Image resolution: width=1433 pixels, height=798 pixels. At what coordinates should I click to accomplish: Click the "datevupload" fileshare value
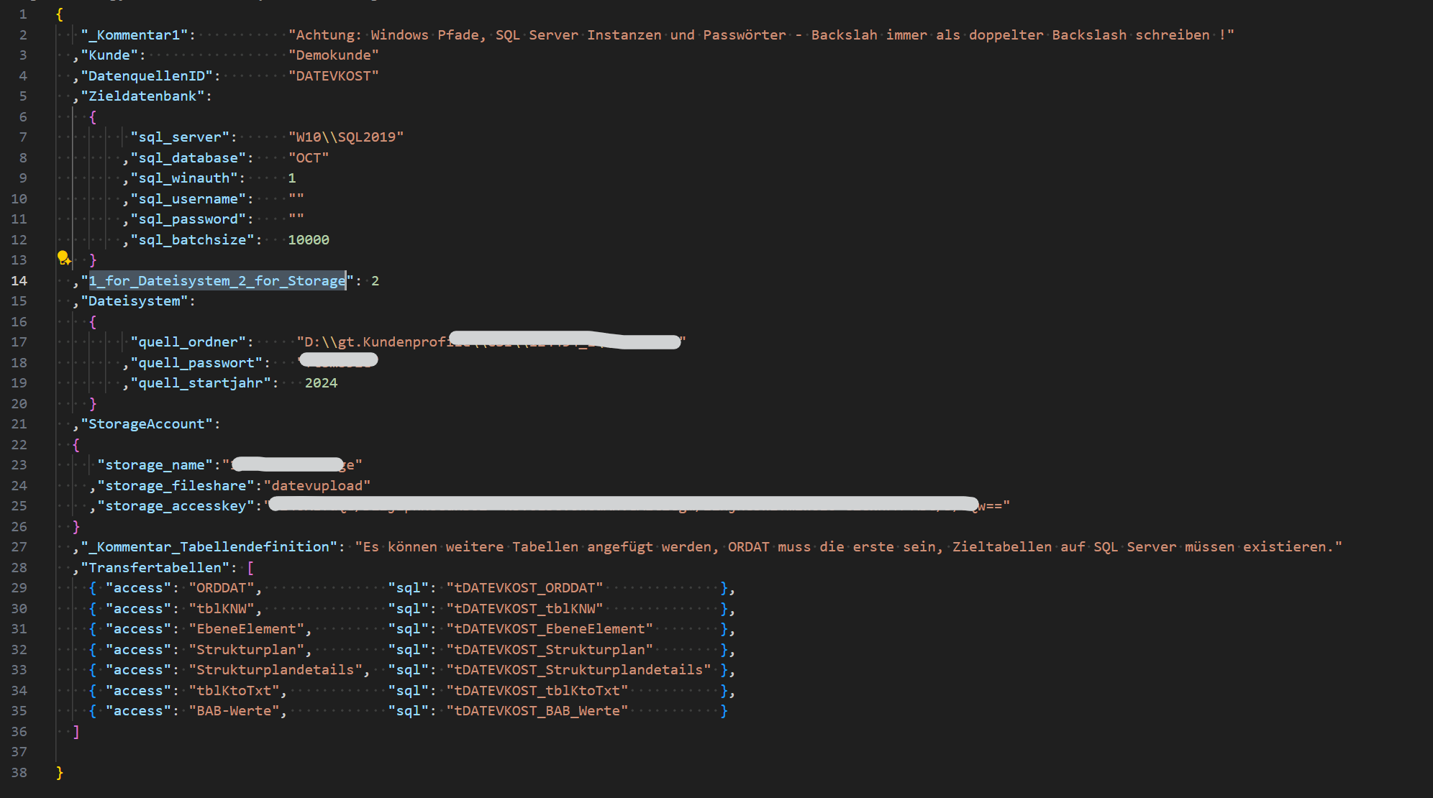317,486
